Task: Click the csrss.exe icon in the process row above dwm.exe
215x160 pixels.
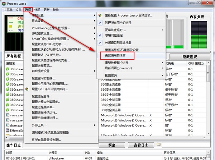Action: click(8, 120)
